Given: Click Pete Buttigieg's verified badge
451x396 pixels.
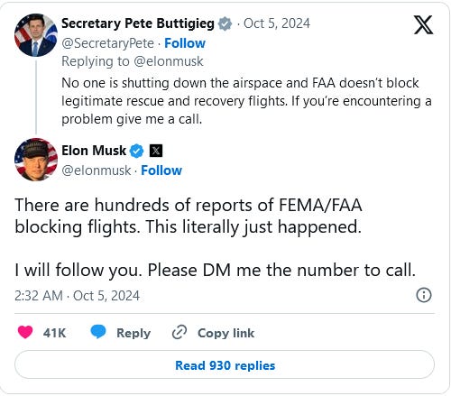Looking at the screenshot, I should (x=225, y=23).
